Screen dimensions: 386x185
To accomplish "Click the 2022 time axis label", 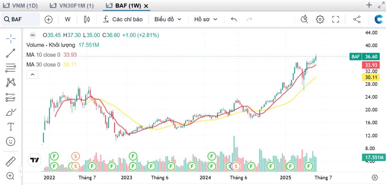I will click(49, 178).
